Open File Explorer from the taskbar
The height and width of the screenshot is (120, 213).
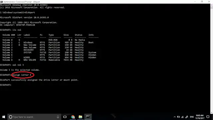(81, 117)
